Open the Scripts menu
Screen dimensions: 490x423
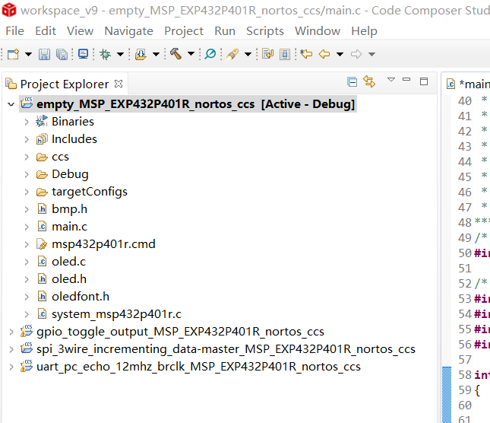[265, 31]
